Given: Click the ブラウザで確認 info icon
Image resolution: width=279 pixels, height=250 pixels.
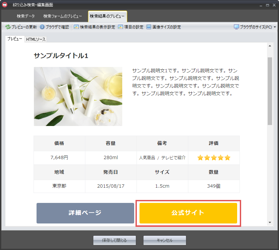Looking at the screenshot, I should (x=42, y=27).
